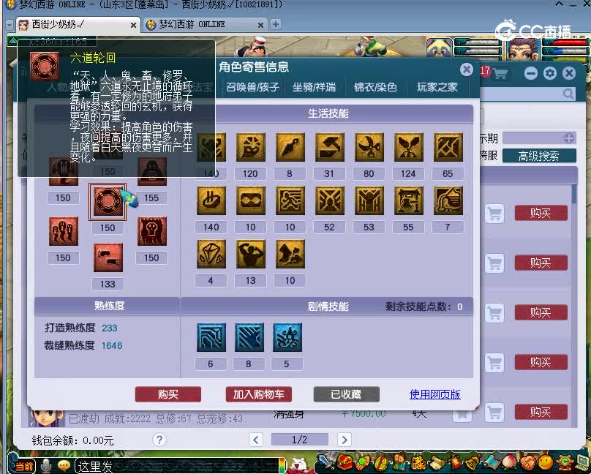Click the life skill icon above level 80
The height and width of the screenshot is (474, 591).
(x=369, y=147)
